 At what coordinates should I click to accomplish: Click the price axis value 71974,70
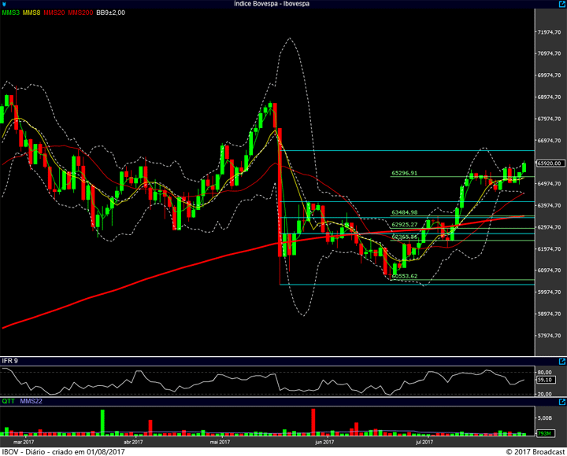(550, 32)
